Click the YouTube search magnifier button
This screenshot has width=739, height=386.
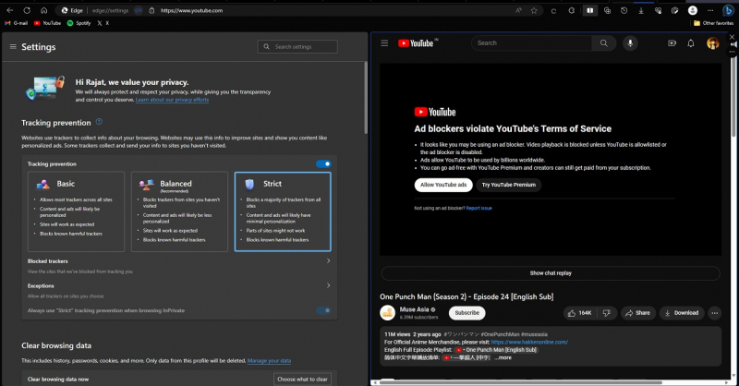tap(603, 43)
